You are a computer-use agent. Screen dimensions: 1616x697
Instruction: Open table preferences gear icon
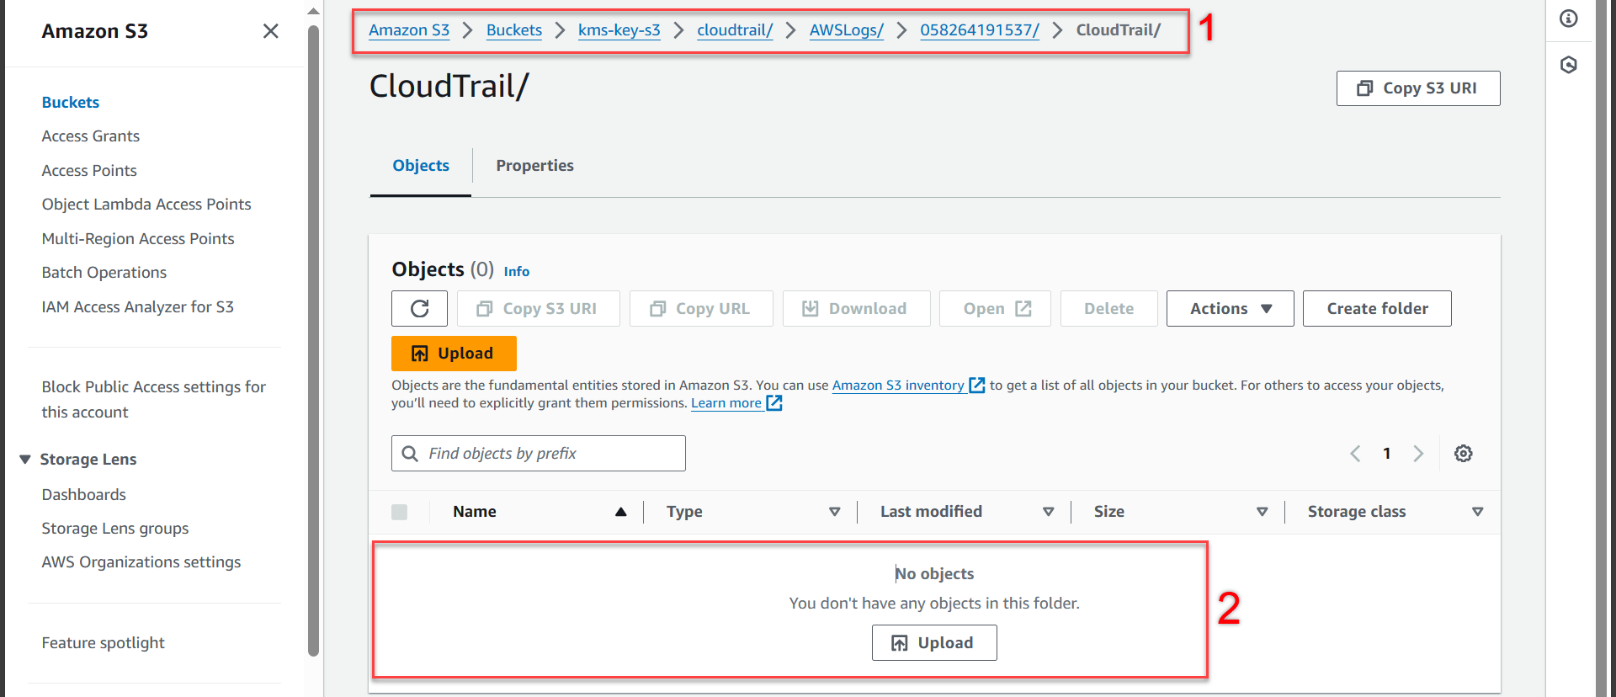(x=1463, y=454)
